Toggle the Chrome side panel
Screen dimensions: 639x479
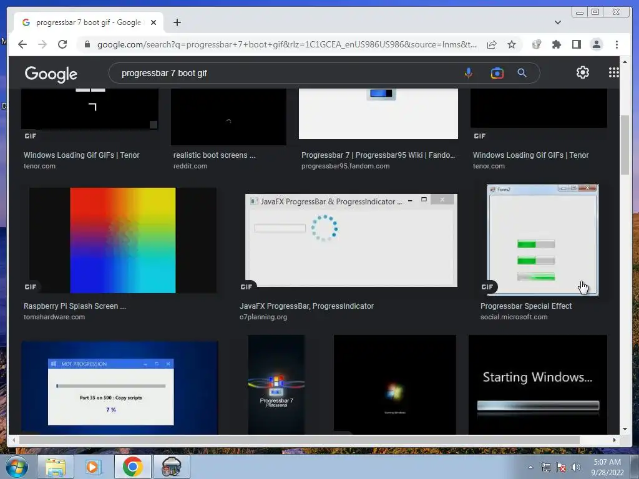click(x=576, y=44)
